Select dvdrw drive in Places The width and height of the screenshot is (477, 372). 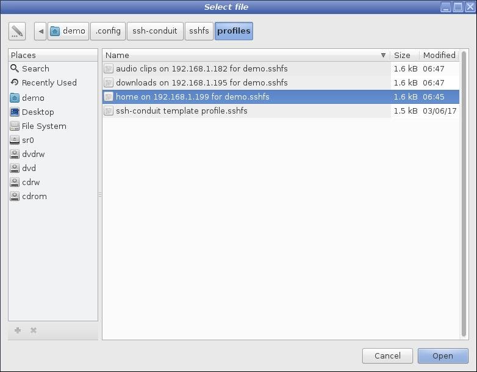tap(53, 154)
